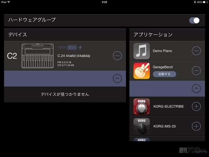Collapse the device list chevron
This screenshot has width=209, height=157.
point(117,78)
